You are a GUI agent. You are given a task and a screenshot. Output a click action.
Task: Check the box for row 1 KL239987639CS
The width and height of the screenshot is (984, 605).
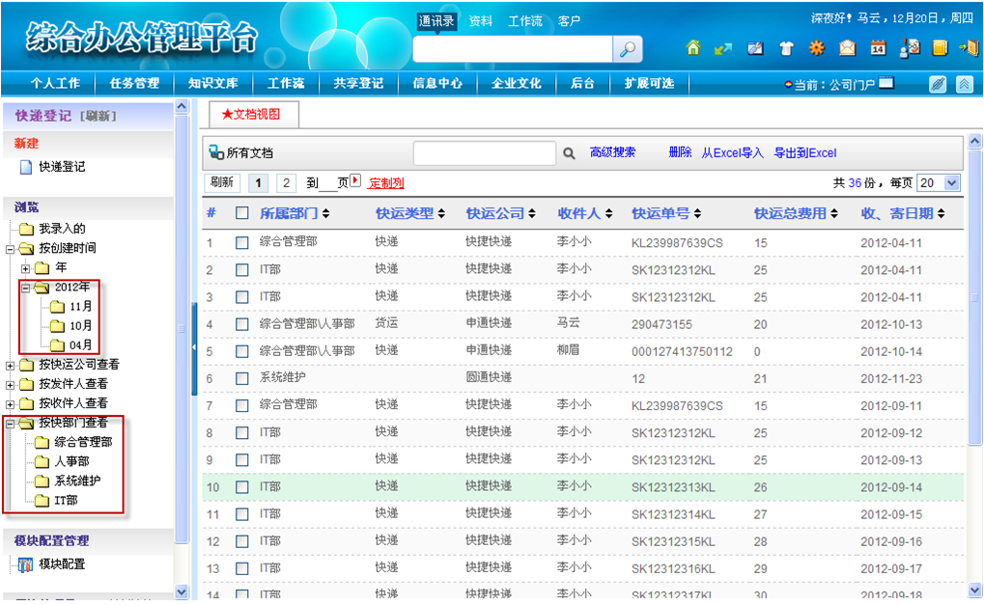click(x=241, y=242)
